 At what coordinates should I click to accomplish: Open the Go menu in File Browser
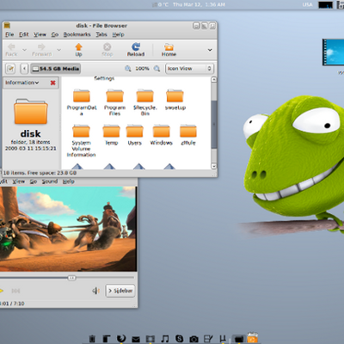point(55,34)
